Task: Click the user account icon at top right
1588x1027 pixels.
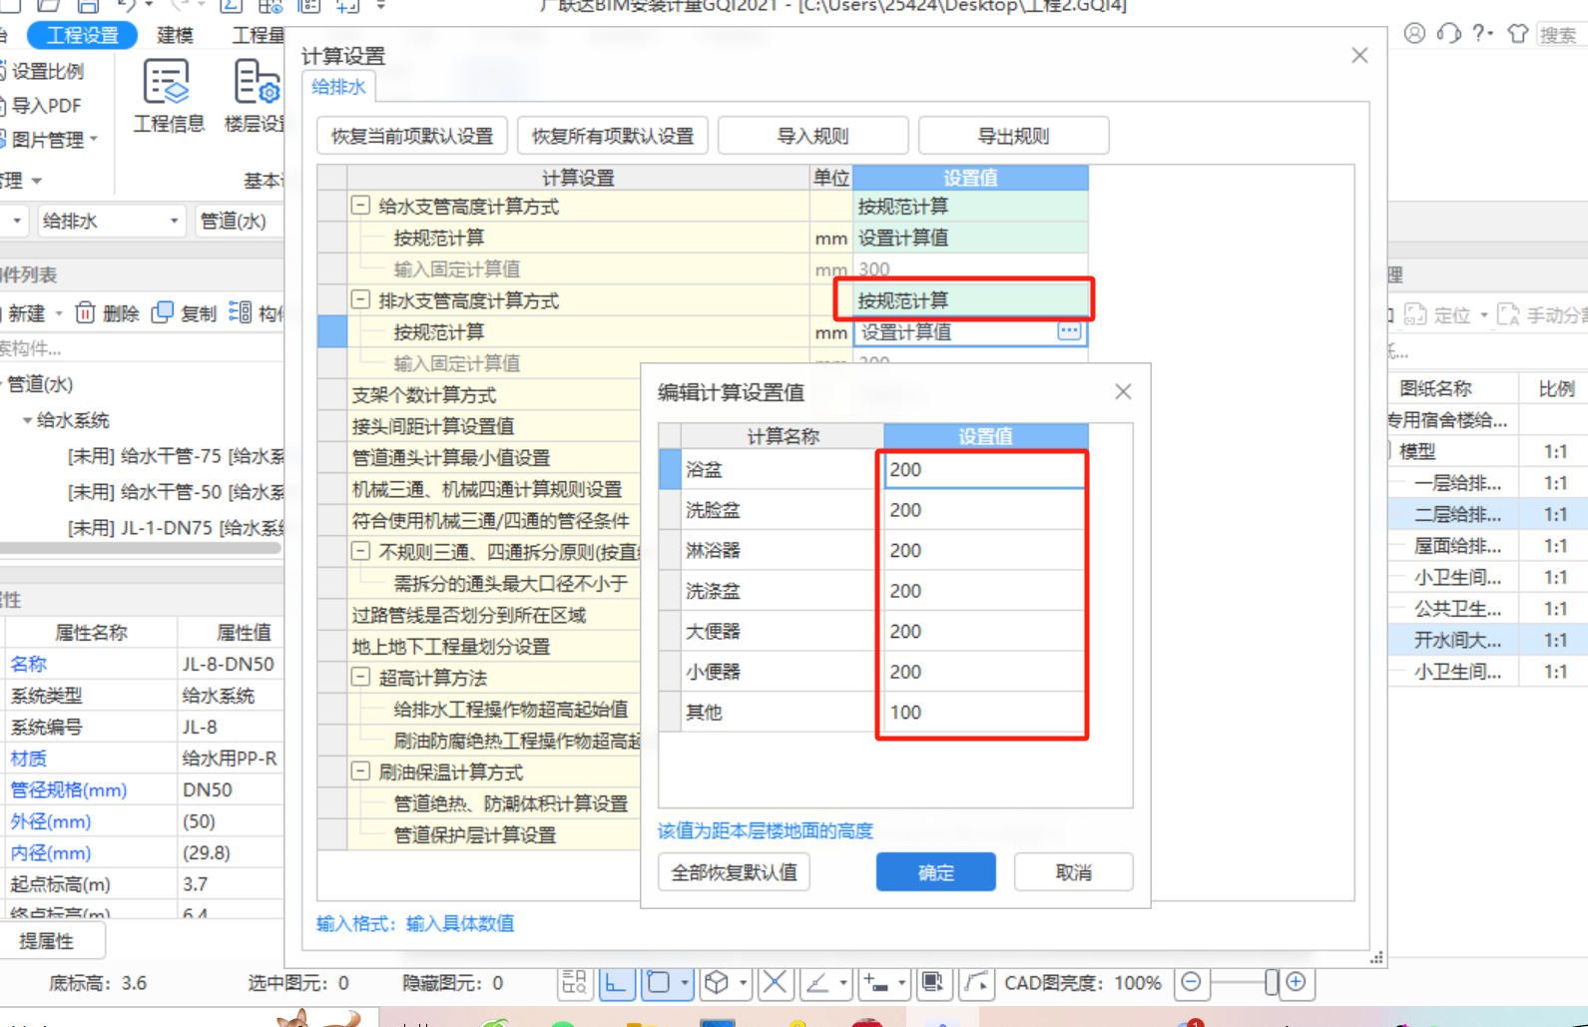Action: coord(1414,33)
